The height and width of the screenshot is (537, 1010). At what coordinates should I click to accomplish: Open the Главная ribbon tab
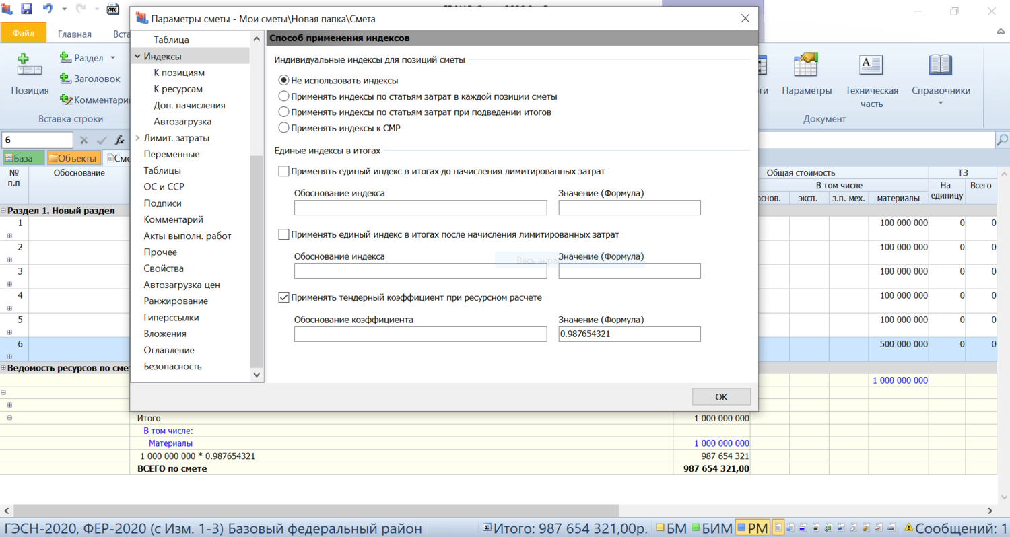75,34
